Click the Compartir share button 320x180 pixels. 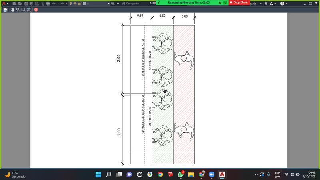click(130, 4)
